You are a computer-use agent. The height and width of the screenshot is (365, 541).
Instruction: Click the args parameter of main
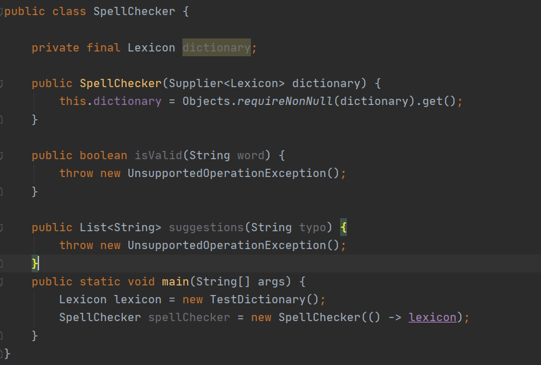coord(272,282)
